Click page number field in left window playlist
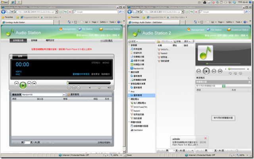The image size is (254, 159). tap(27, 142)
